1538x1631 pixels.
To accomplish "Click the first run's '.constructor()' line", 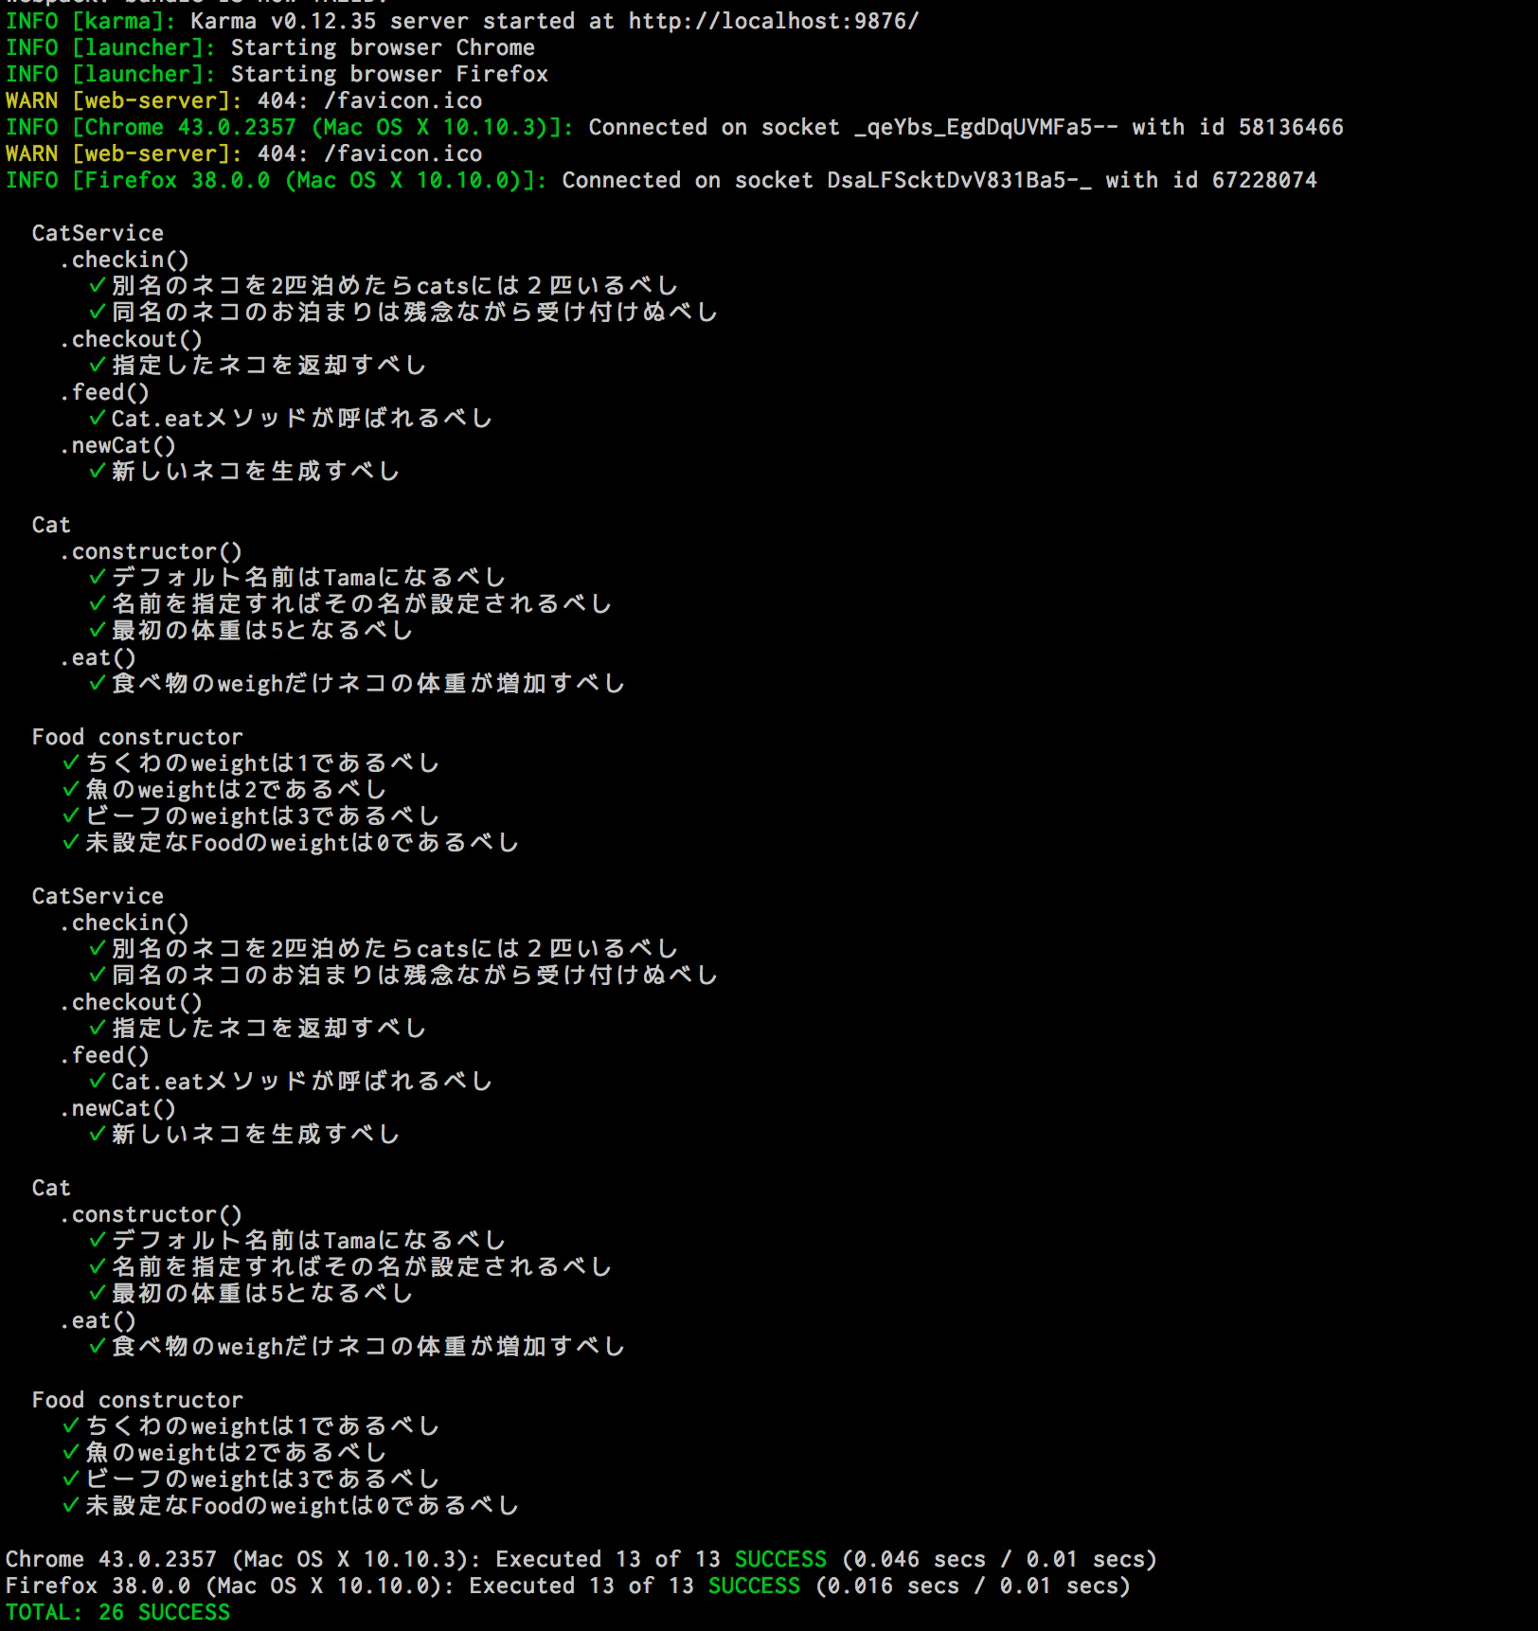I will [151, 551].
